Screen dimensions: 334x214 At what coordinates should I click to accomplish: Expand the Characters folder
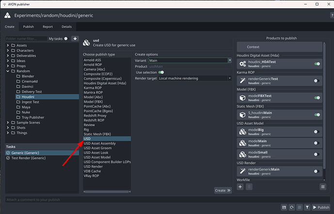pyautogui.click(x=8, y=50)
